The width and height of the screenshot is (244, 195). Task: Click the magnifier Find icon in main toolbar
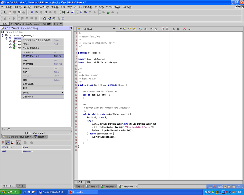(68, 12)
